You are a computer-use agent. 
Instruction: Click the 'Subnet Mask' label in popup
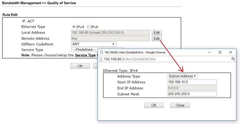(x=128, y=94)
